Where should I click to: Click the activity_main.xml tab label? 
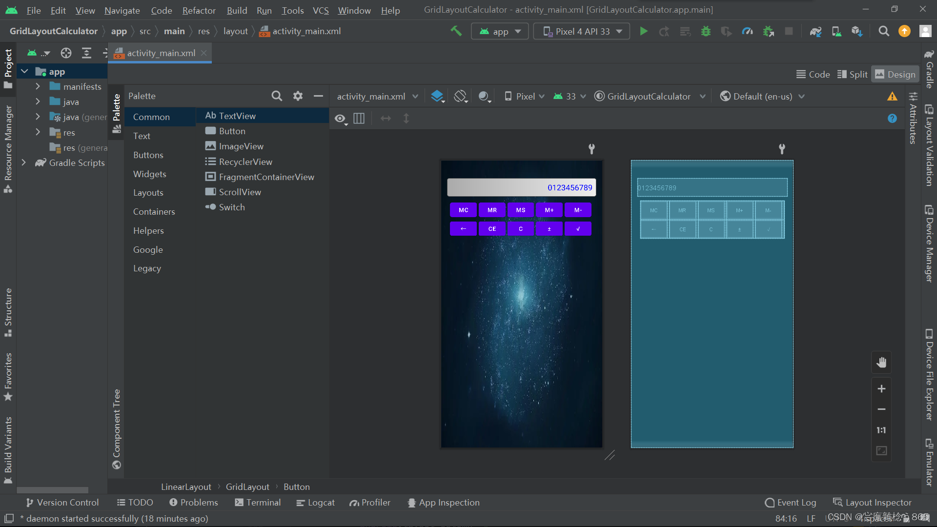coord(160,53)
